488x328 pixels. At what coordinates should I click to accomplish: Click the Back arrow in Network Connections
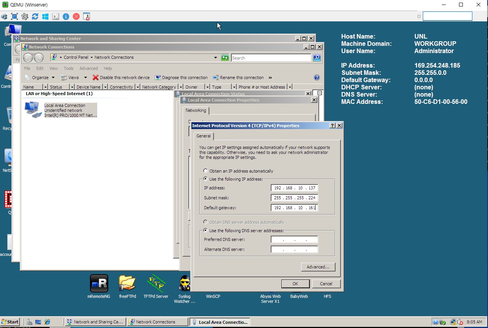point(28,58)
